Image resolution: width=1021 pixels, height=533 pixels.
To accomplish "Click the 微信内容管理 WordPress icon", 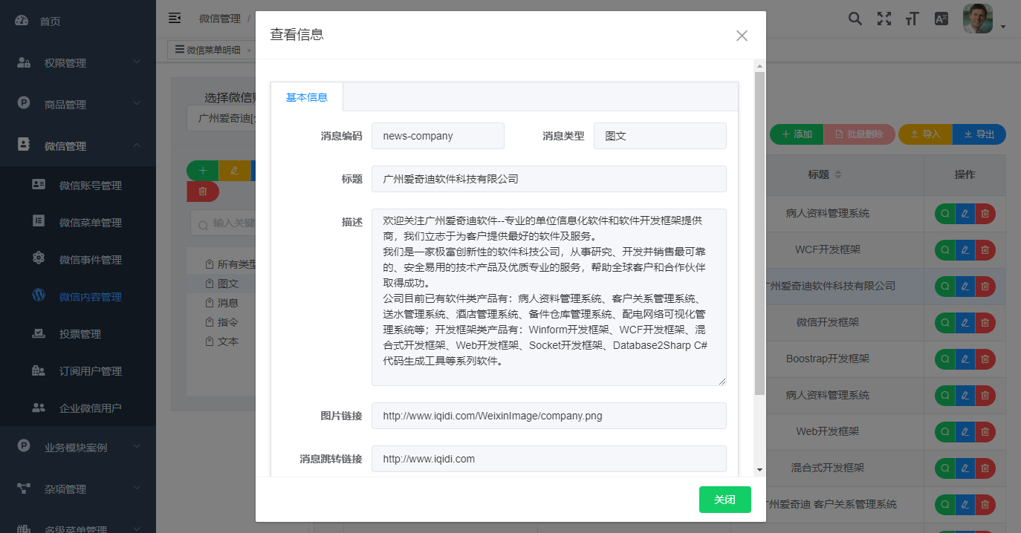I will point(39,295).
